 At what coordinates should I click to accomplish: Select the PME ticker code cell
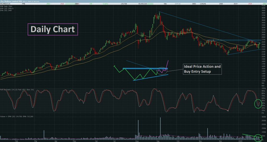click(24, 4)
